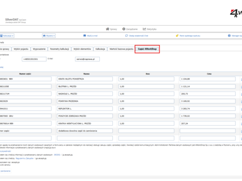Image resolution: width=242 pixels, height=181 pixels.
Task: Open the RODO link
Action: tap(57, 155)
